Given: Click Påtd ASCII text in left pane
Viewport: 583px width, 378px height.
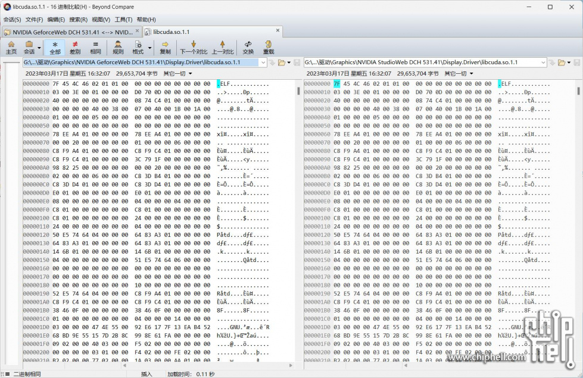Looking at the screenshot, I should [224, 235].
